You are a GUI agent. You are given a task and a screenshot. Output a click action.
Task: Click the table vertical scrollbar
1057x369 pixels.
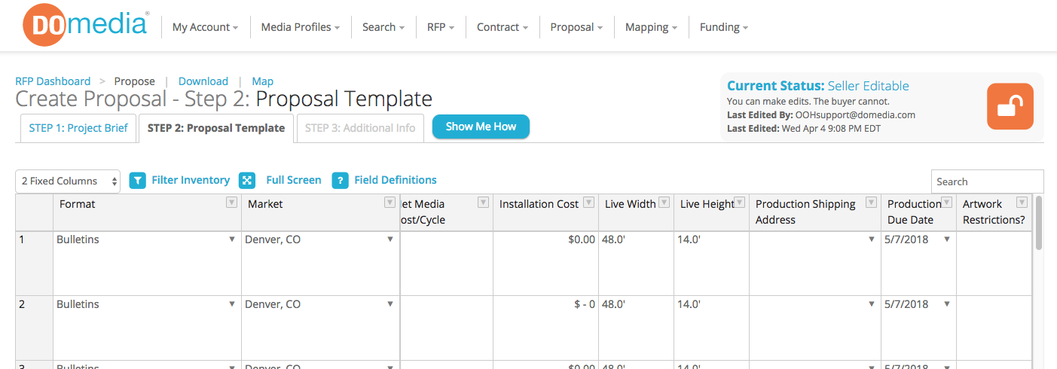[x=1039, y=222]
